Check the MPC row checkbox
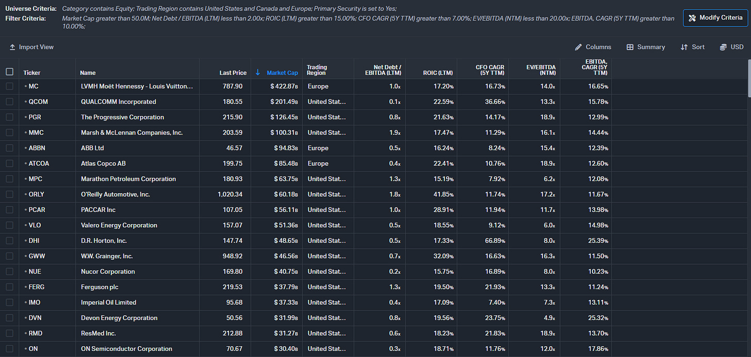The image size is (751, 357). click(x=9, y=179)
